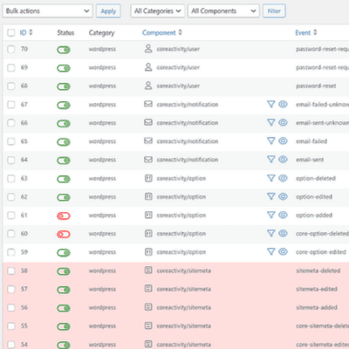Click option icon in row 63 option-deleted
349x349 pixels.
(x=148, y=178)
